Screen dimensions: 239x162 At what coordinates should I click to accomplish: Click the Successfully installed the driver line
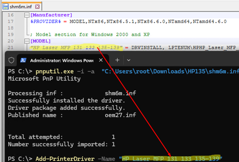(x=67, y=100)
